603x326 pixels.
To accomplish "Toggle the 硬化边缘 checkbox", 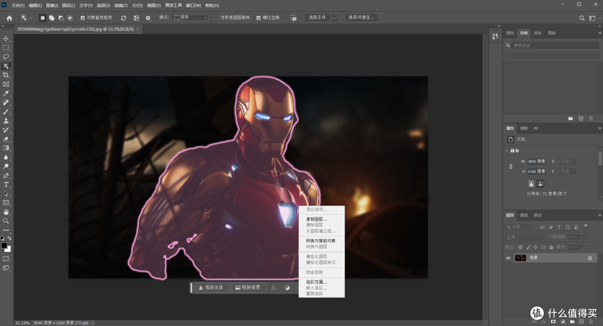I will [259, 18].
